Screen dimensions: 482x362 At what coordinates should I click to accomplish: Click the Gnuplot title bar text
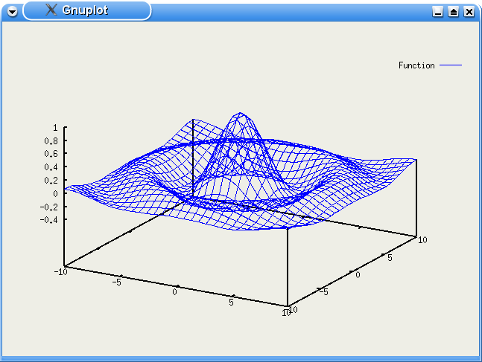(x=85, y=10)
